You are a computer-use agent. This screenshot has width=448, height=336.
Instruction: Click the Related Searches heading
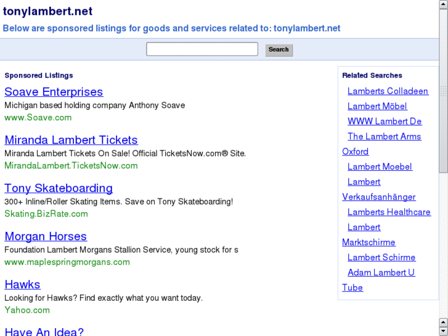coord(372,75)
